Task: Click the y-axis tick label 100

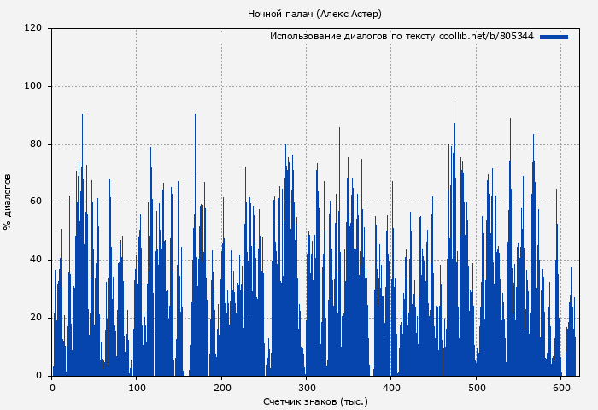Action: point(33,86)
